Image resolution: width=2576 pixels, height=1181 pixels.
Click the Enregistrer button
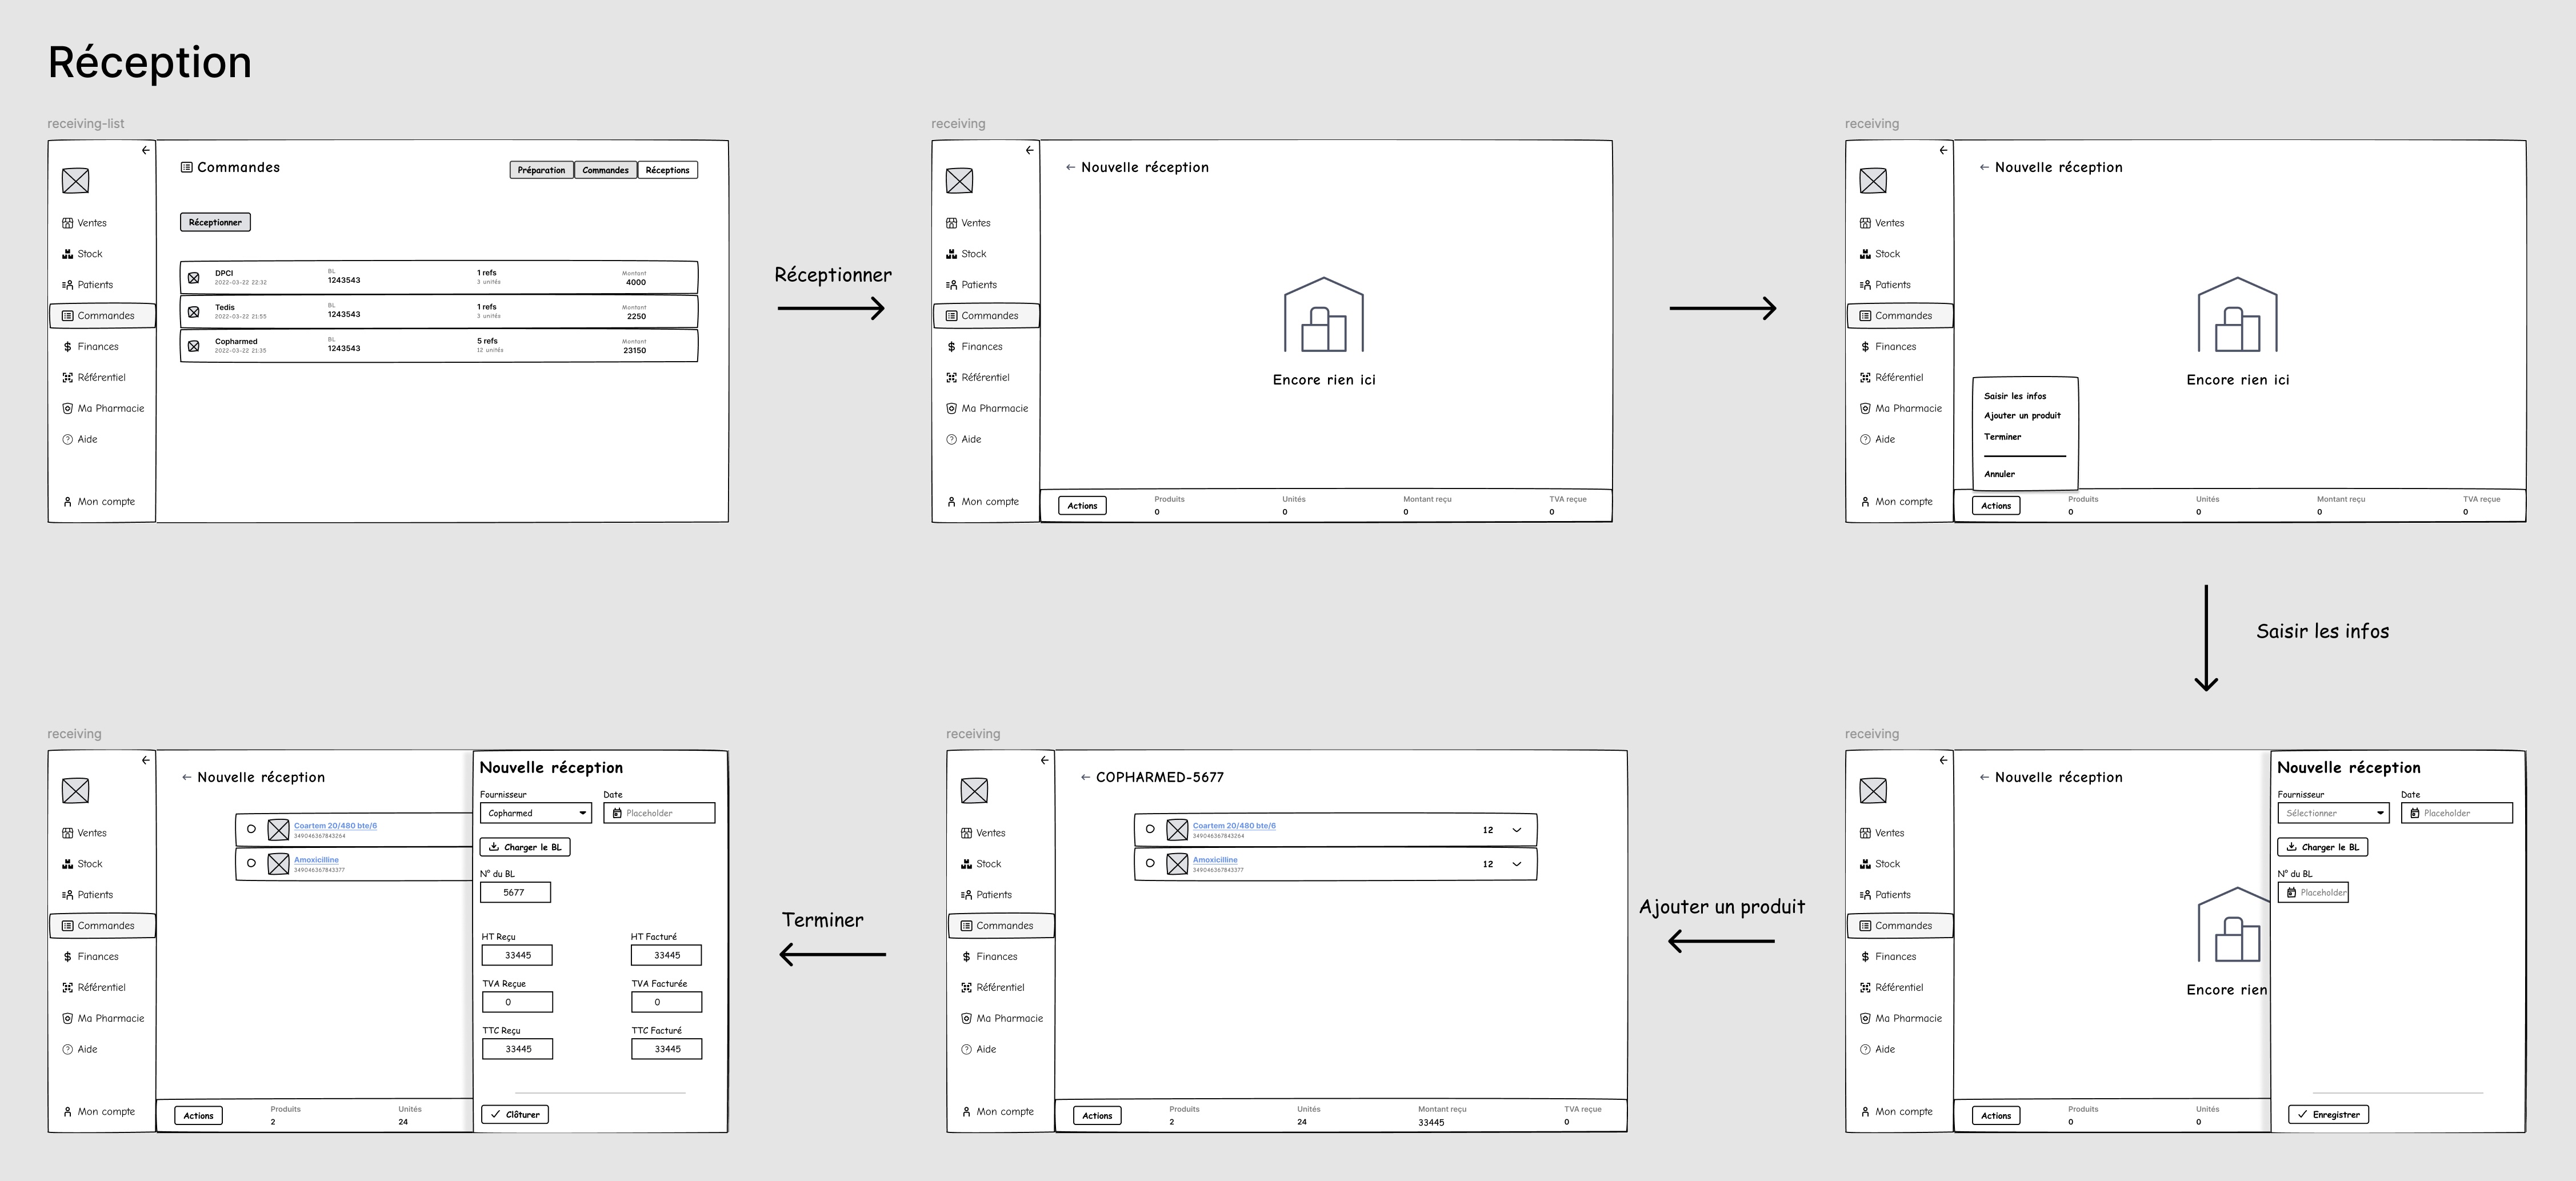(x=2328, y=1114)
